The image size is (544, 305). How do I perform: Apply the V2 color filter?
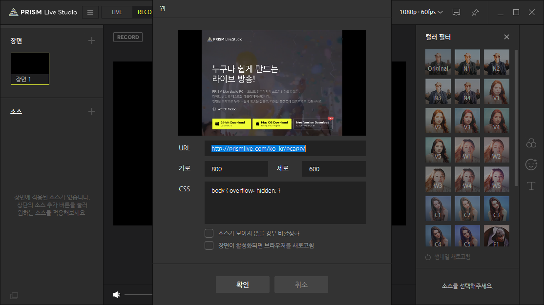[x=438, y=121]
